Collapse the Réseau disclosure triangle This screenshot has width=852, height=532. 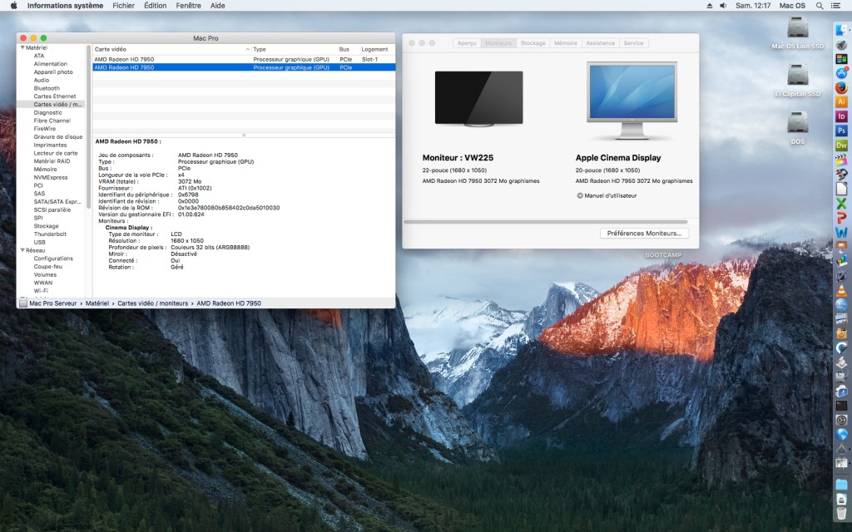click(21, 250)
